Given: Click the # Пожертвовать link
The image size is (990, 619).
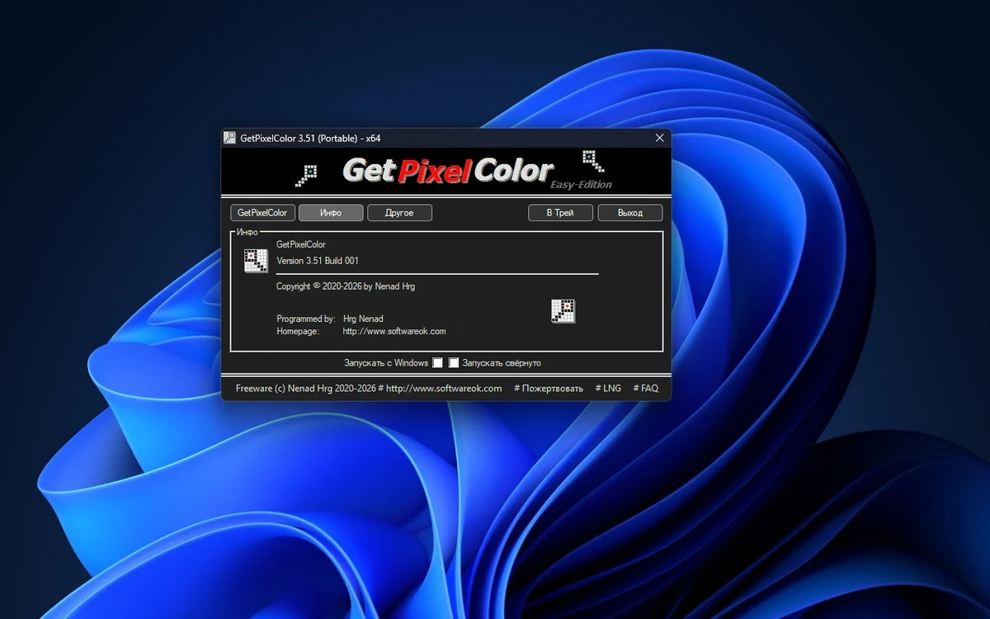Looking at the screenshot, I should click(x=549, y=388).
